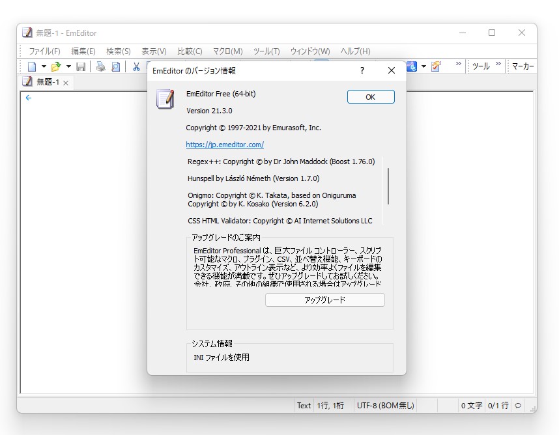This screenshot has height=435, width=559.
Task: Open a file using the folder toolbar icon
Action: click(55, 66)
